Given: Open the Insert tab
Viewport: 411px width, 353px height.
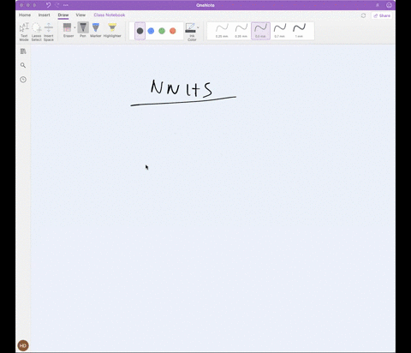Looking at the screenshot, I should (45, 15).
